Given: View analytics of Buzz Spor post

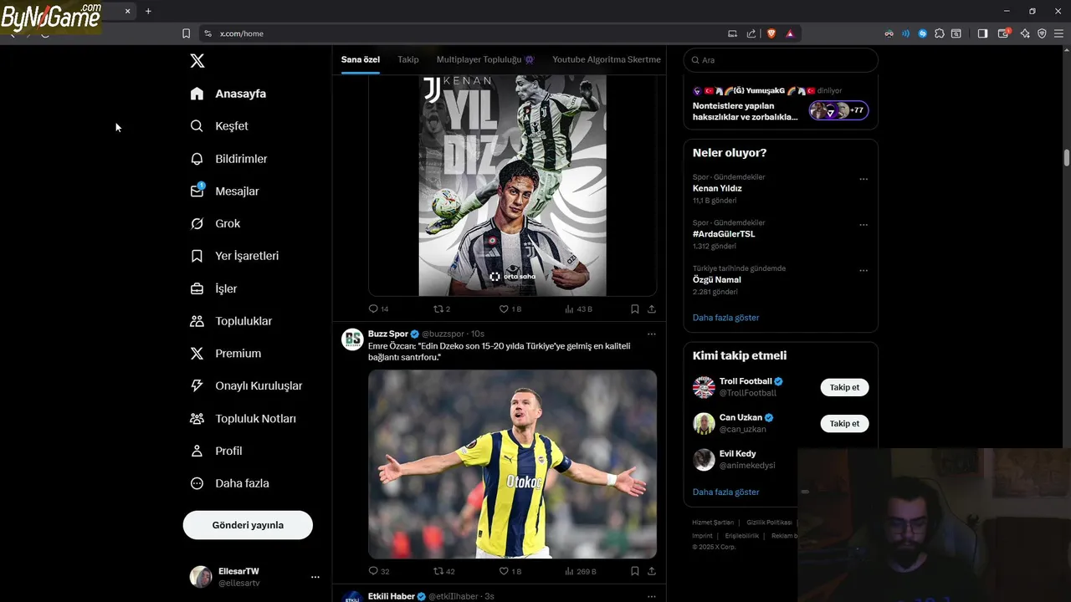Looking at the screenshot, I should point(581,572).
